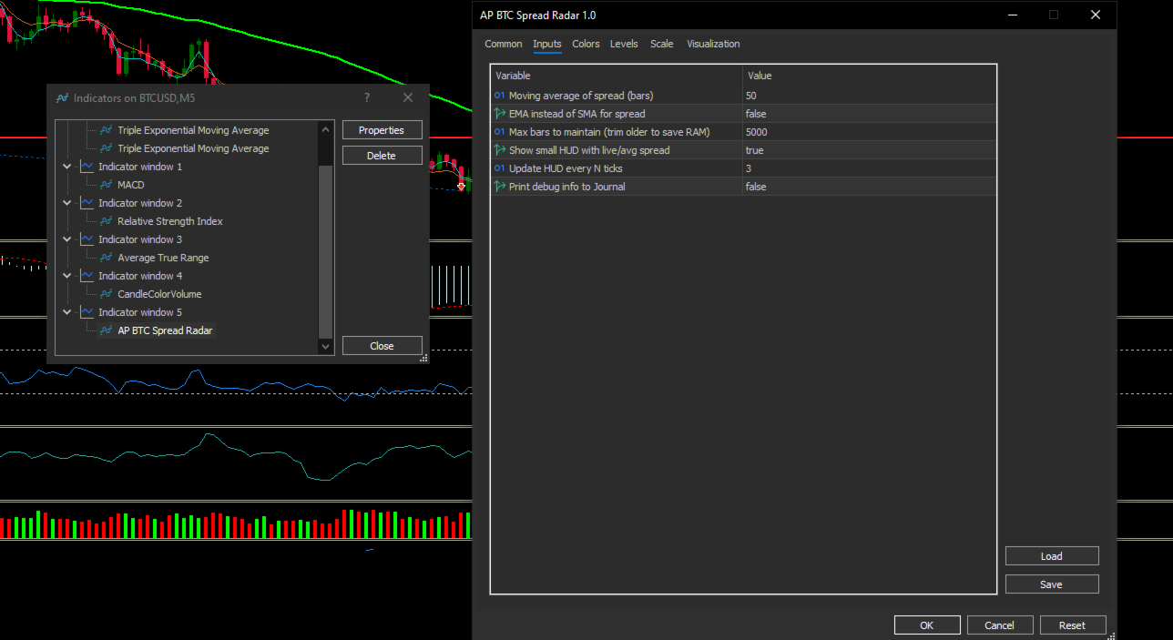Toggle EMA instead of SMA value
1173x640 pixels.
868,114
